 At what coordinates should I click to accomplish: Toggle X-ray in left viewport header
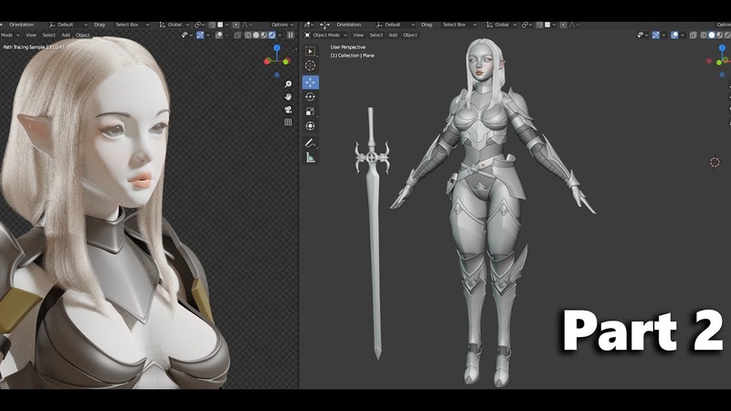[x=238, y=35]
